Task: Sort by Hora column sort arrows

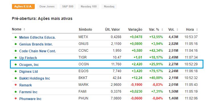Action: 197,30
